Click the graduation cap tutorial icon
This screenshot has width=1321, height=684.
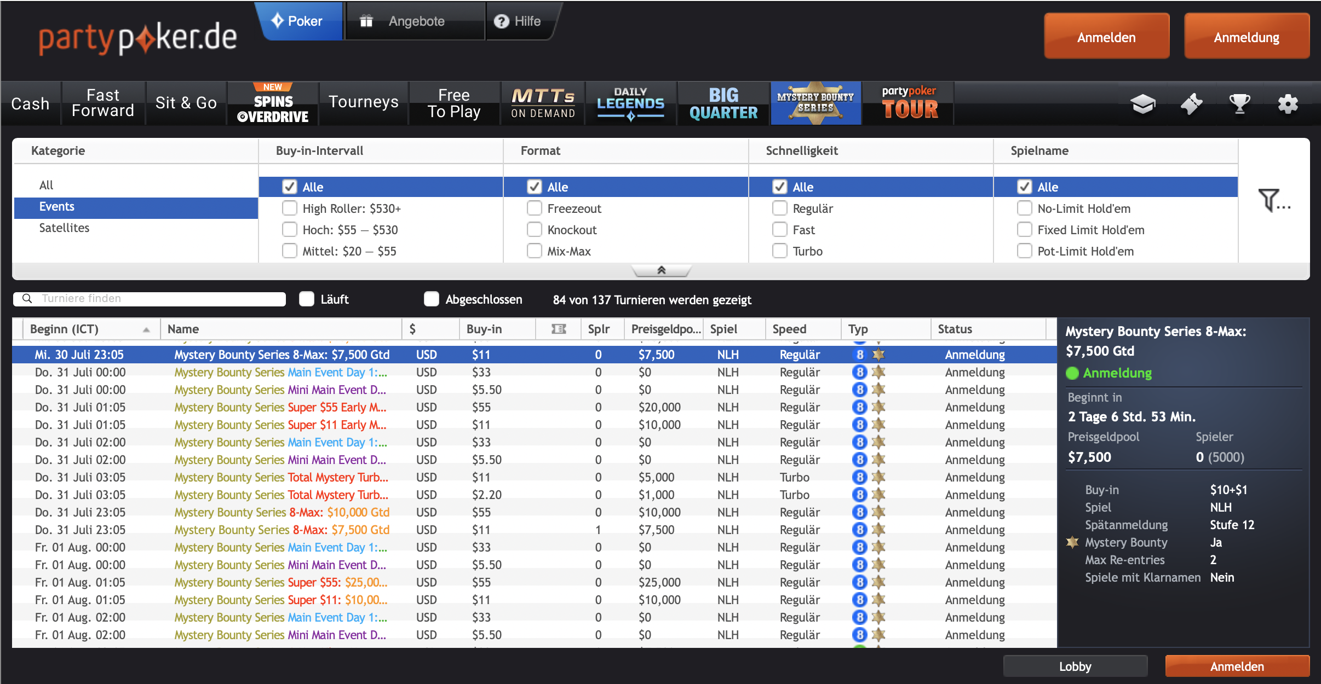pyautogui.click(x=1143, y=103)
